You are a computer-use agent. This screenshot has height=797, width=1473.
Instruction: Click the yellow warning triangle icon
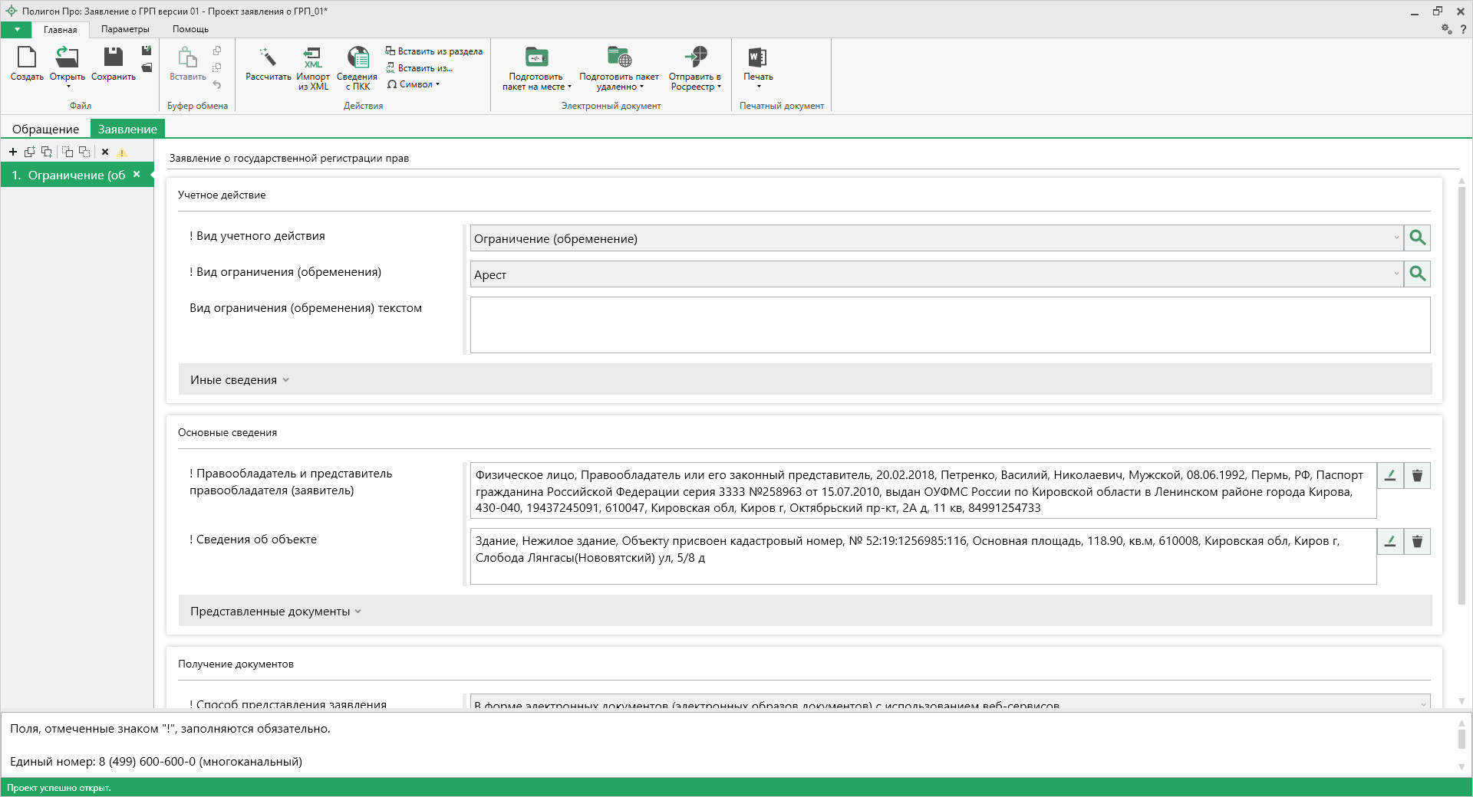coord(122,152)
